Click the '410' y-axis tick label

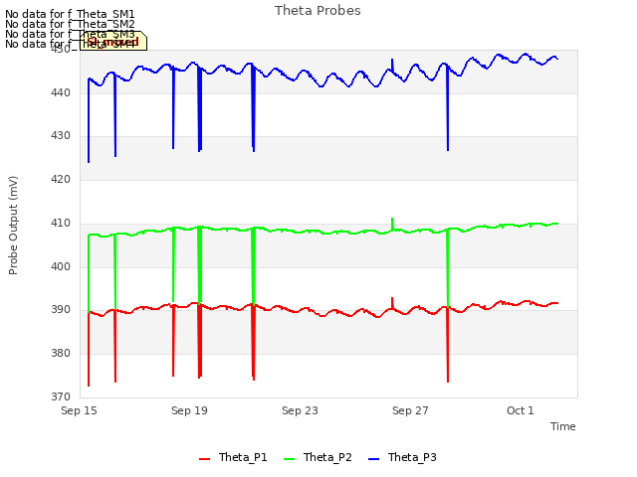pos(61,223)
